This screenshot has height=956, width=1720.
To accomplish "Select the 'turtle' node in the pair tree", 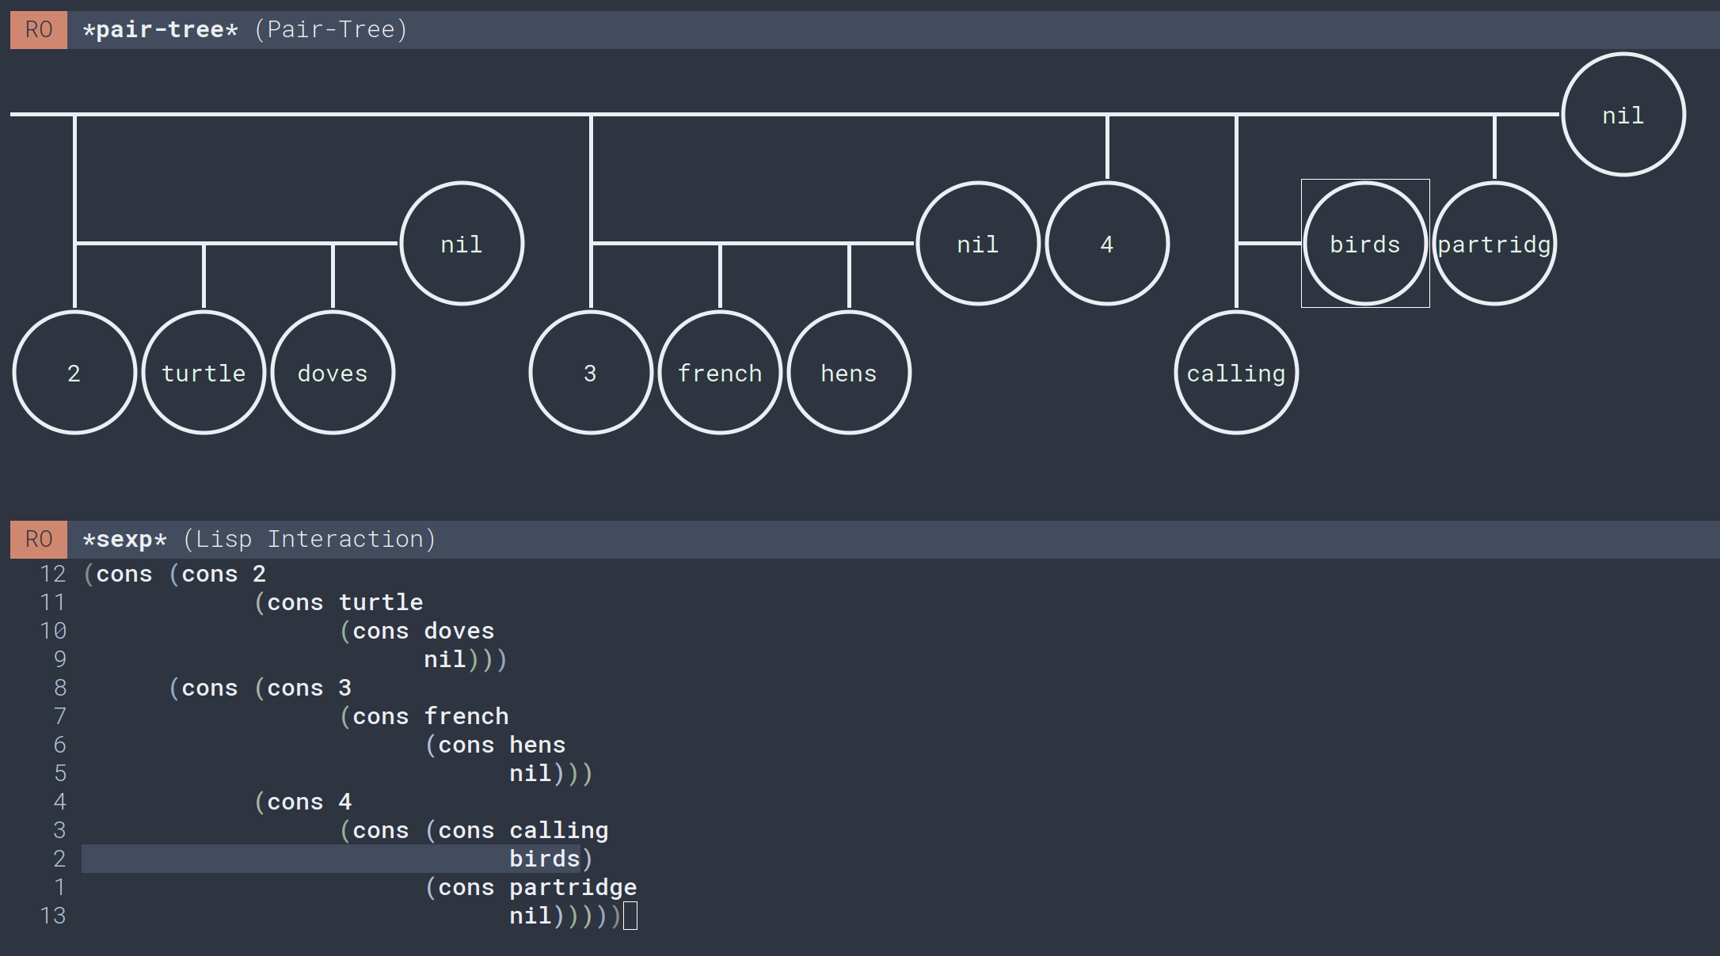I will tap(204, 373).
